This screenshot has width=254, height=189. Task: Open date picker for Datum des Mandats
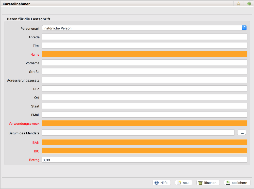click(241, 132)
